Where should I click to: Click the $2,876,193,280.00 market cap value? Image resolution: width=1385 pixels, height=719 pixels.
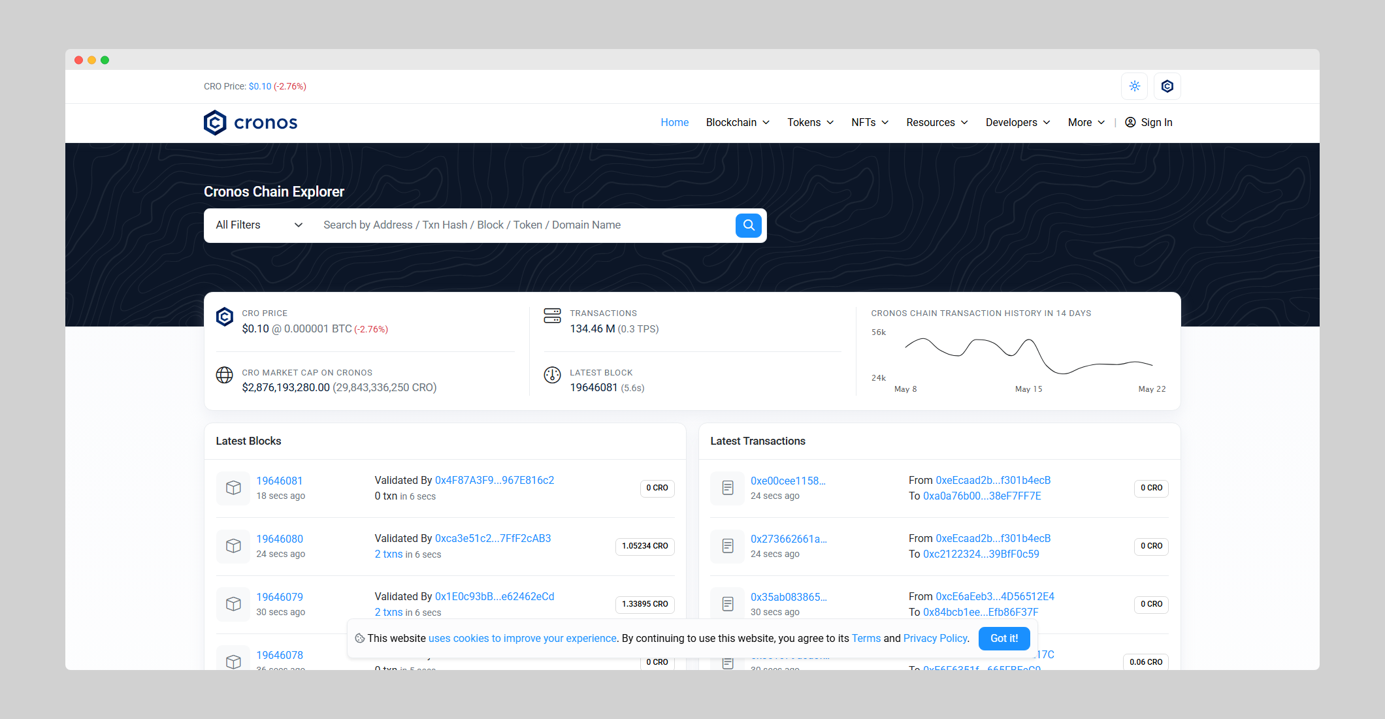(x=285, y=388)
